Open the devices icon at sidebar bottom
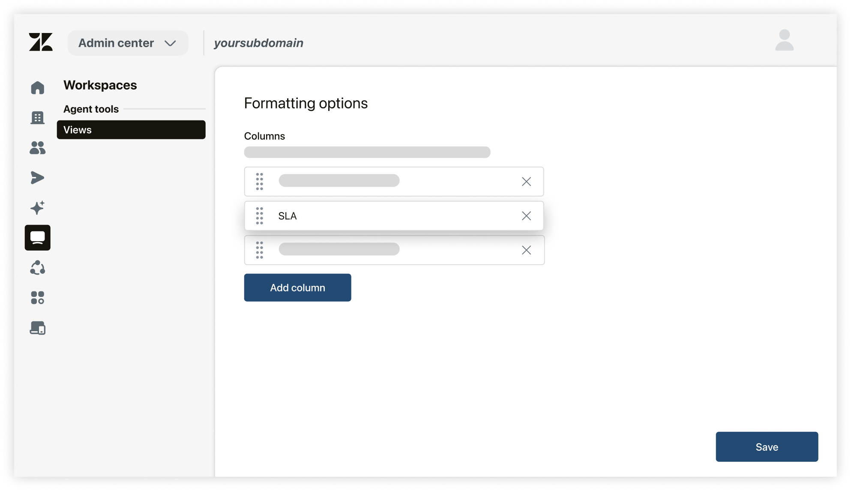This screenshot has width=851, height=491. coord(38,328)
